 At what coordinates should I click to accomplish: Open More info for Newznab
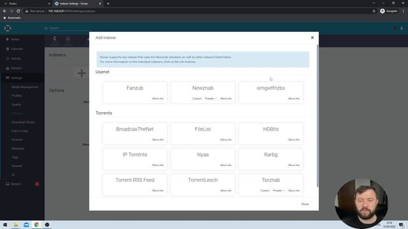[226, 99]
